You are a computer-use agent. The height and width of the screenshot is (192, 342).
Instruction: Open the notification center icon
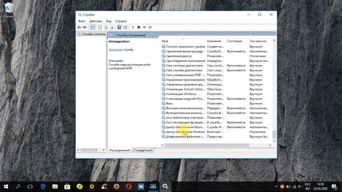tap(335, 187)
